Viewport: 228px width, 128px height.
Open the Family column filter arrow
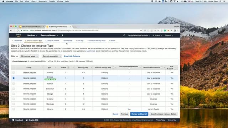pyautogui.click(x=42, y=68)
